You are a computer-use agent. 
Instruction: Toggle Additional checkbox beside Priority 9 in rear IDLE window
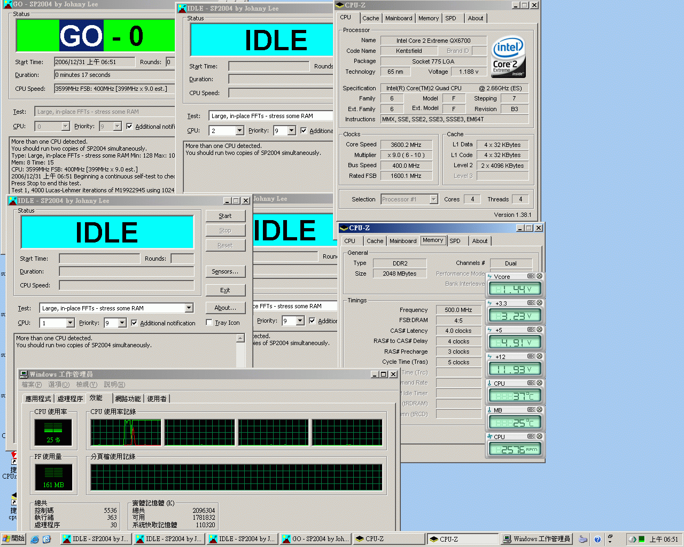[312, 321]
